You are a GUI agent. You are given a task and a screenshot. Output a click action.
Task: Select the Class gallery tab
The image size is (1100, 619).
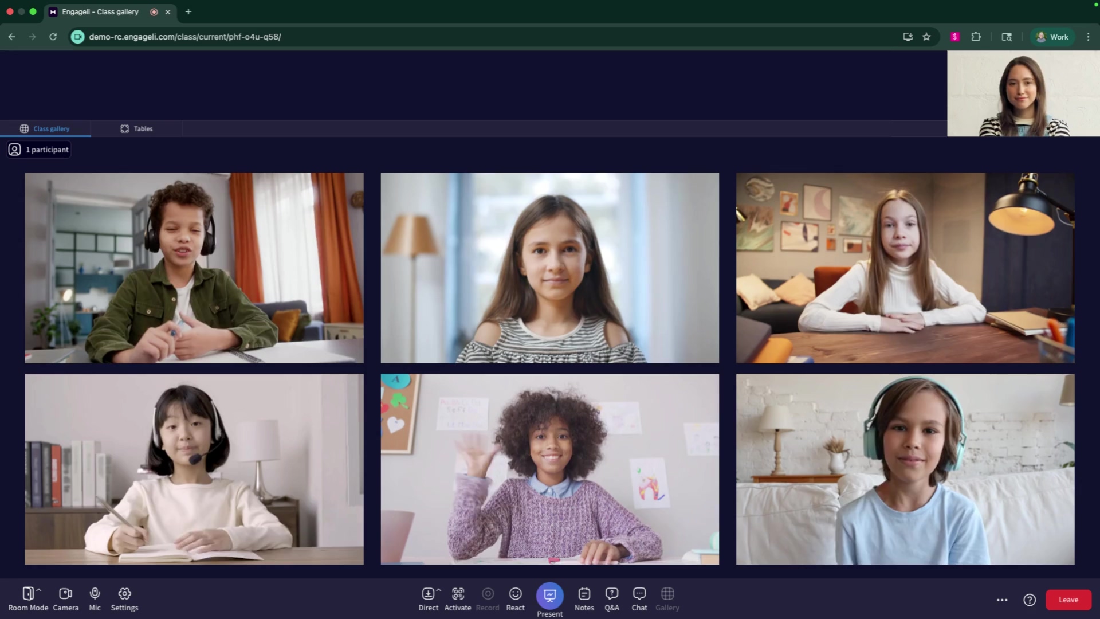tap(45, 128)
